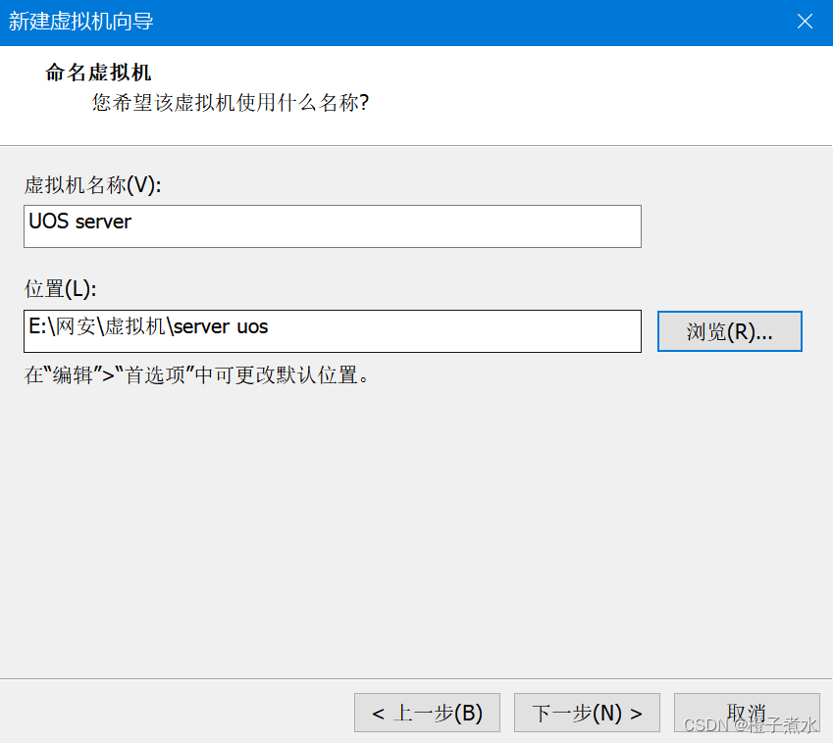
Task: Click the virtual machine name field 'UOS server'
Action: click(333, 226)
